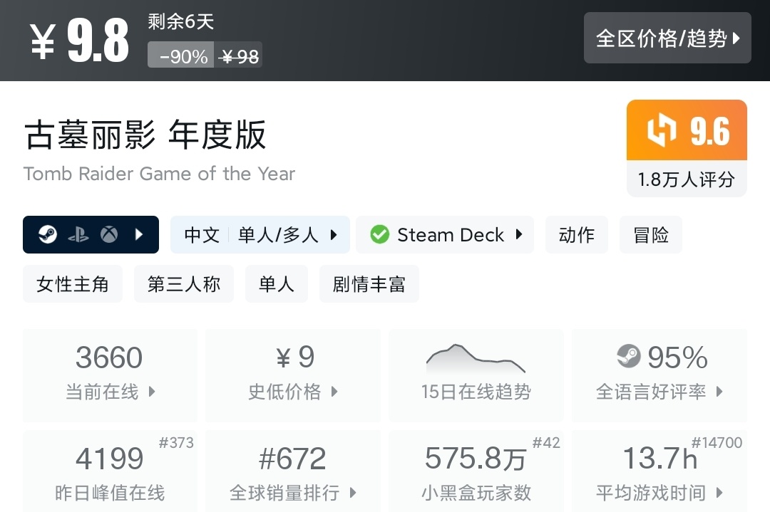The width and height of the screenshot is (770, 512).
Task: Open the 女性主角 tag
Action: point(73,284)
